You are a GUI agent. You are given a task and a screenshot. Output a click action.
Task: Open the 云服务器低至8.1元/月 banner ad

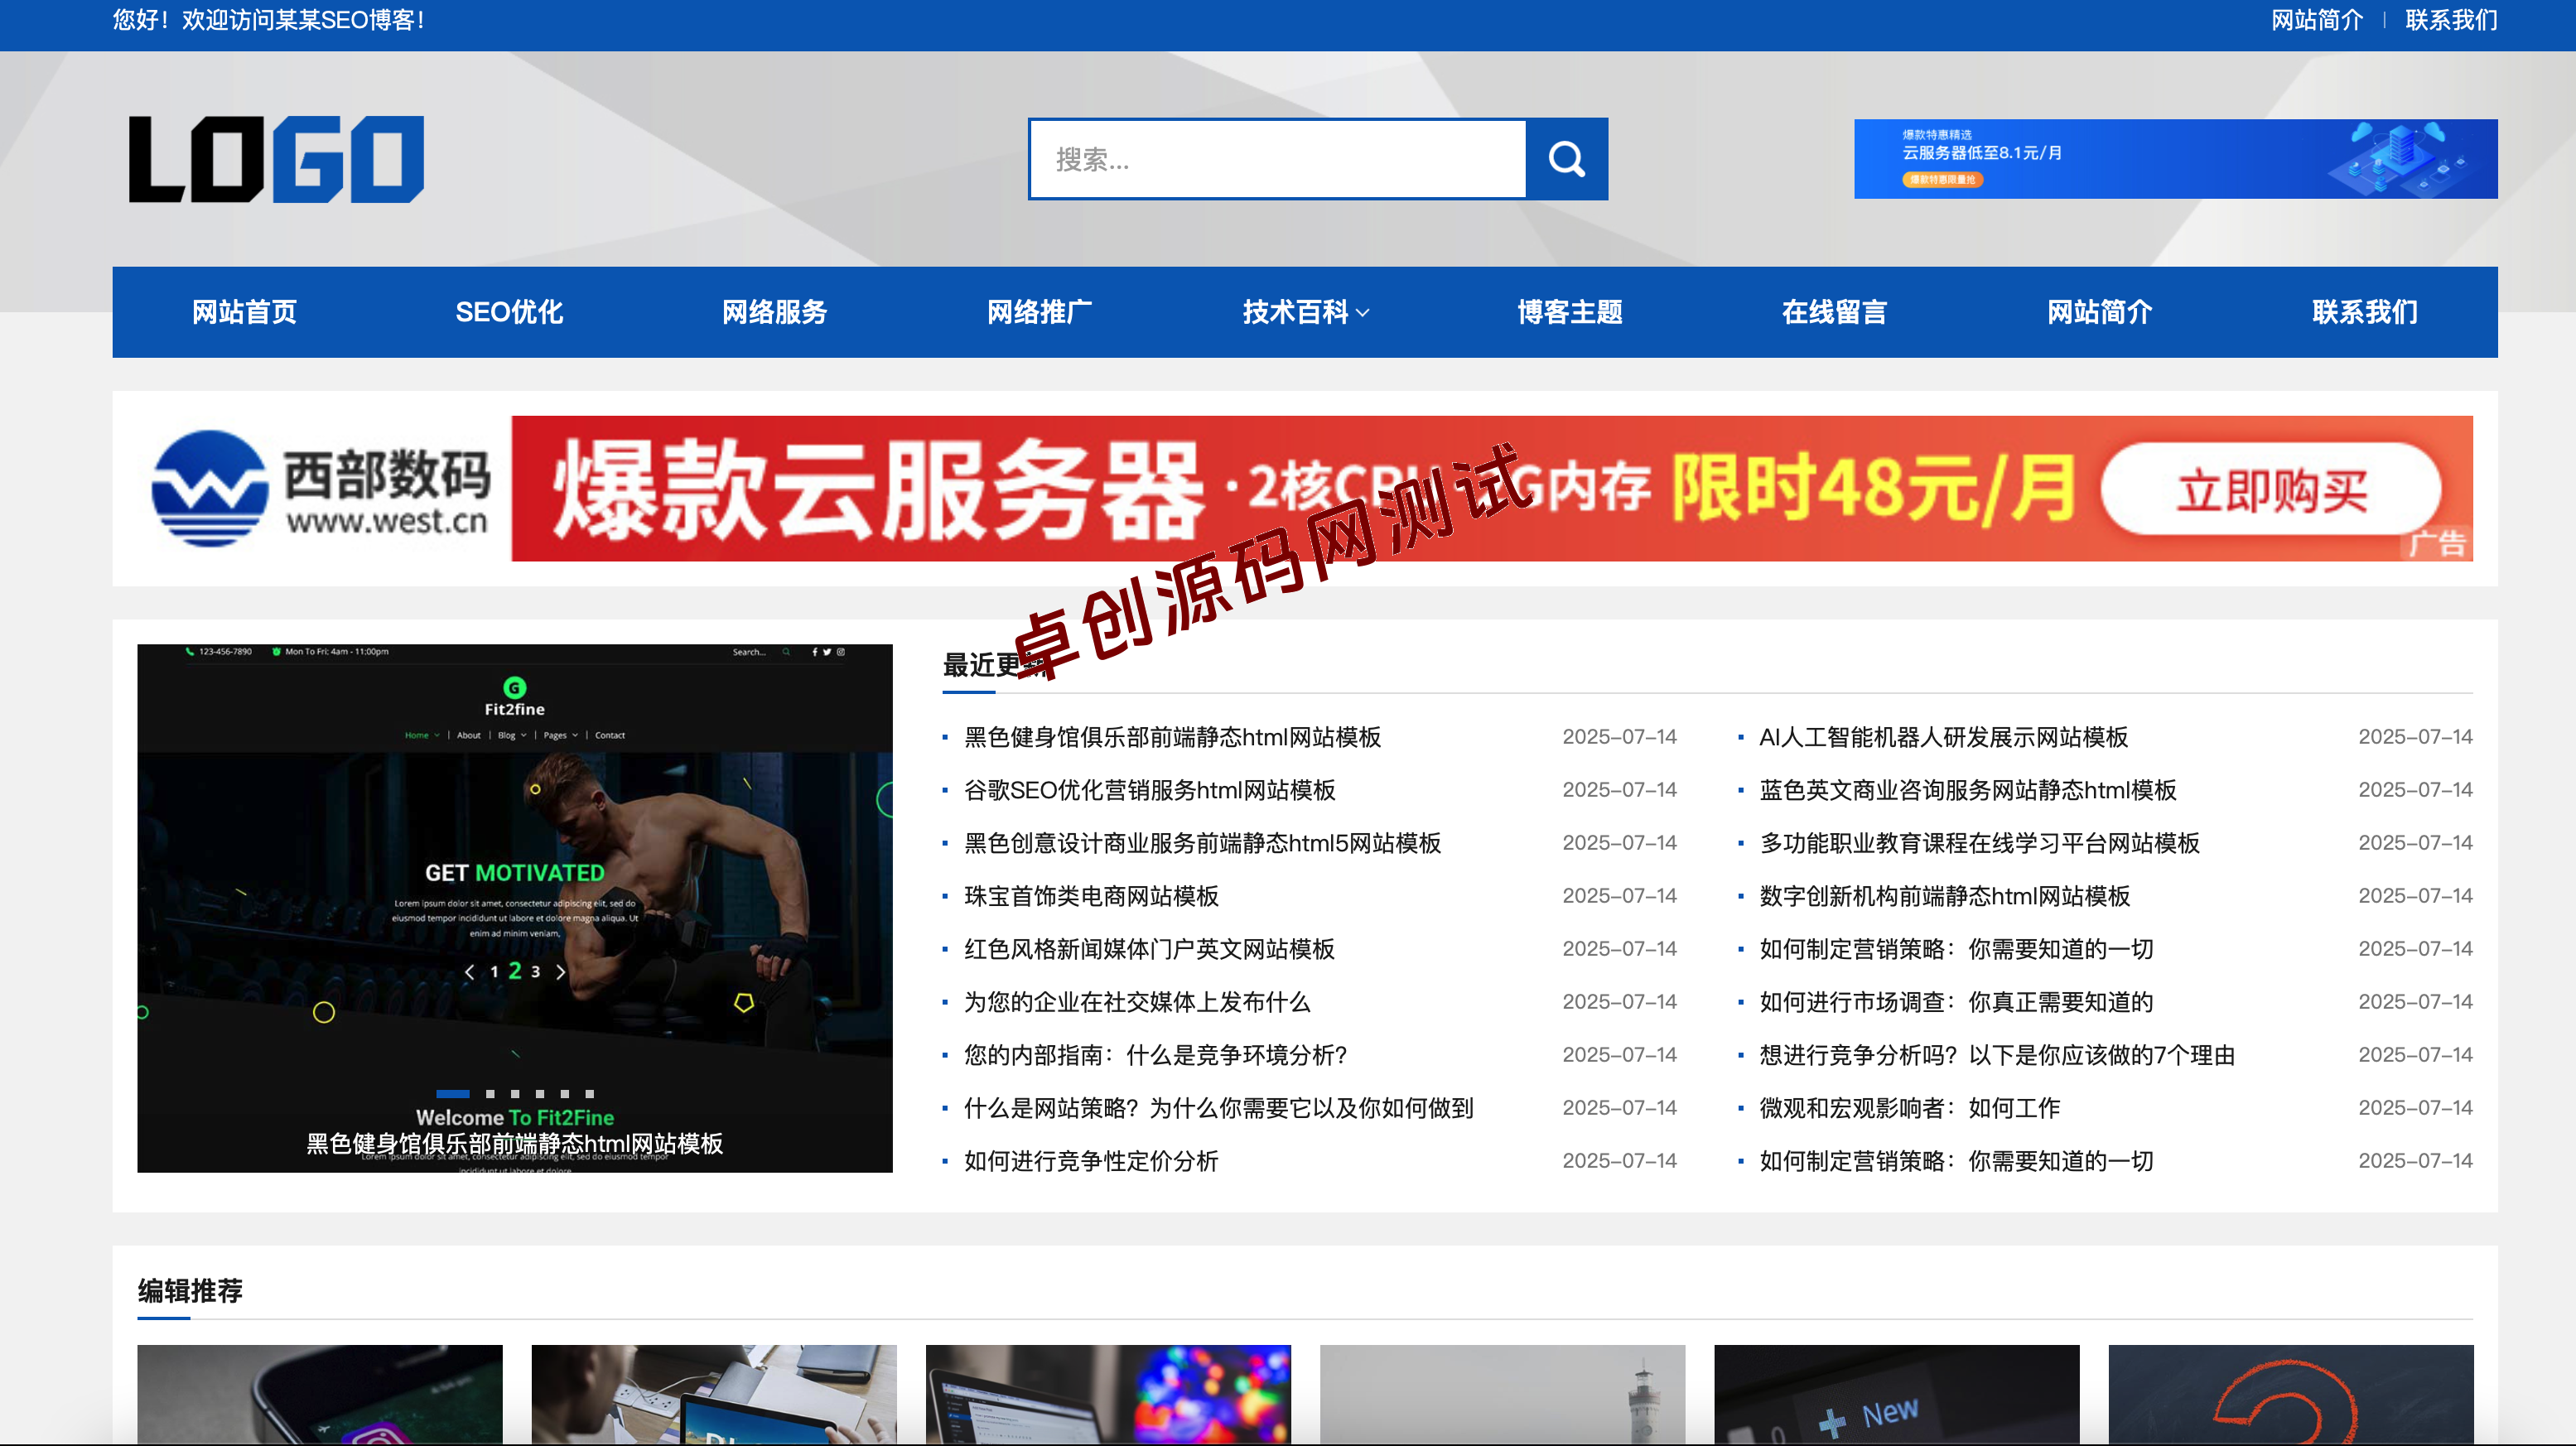coord(2175,159)
